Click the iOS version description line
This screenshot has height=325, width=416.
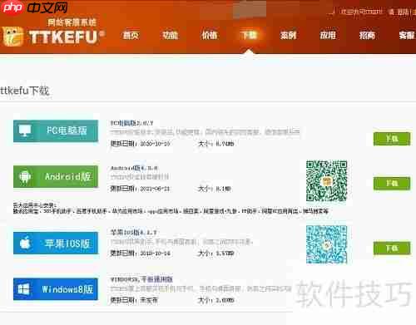pyautogui.click(x=181, y=242)
